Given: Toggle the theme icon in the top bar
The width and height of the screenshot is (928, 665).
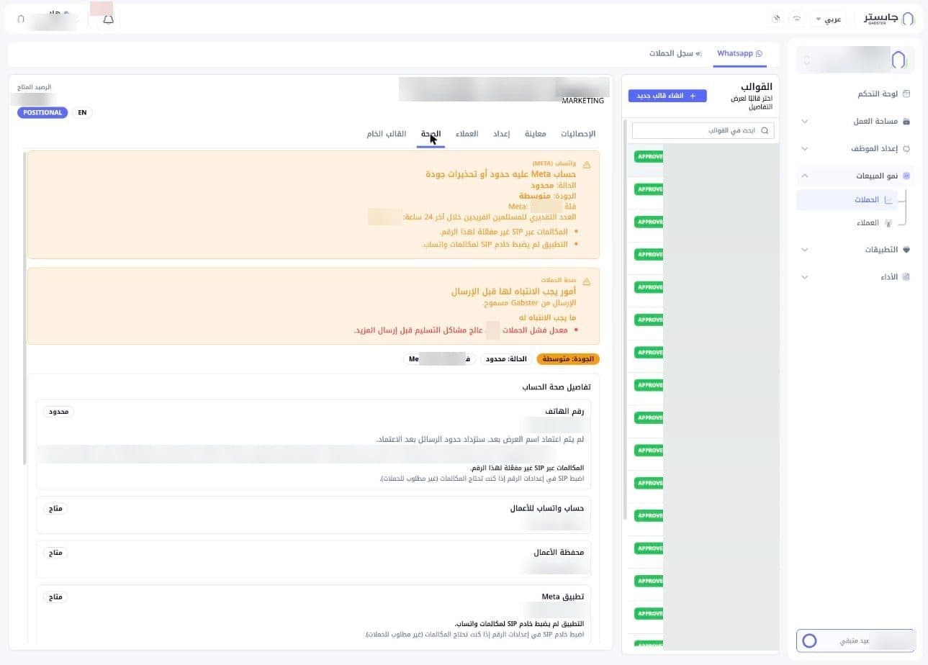Looking at the screenshot, I should [x=775, y=19].
